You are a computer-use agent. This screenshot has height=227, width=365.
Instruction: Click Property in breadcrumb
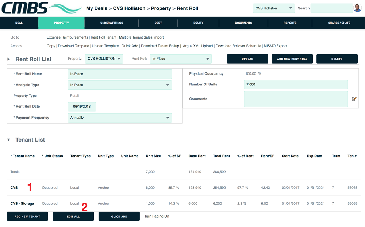[161, 8]
